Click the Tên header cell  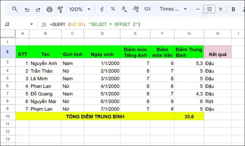pos(45,52)
